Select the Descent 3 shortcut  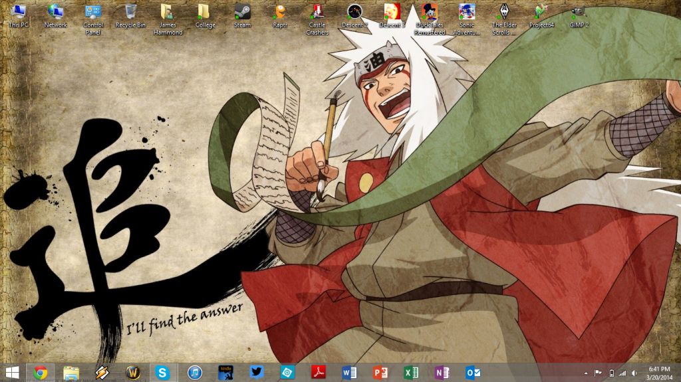coord(392,17)
